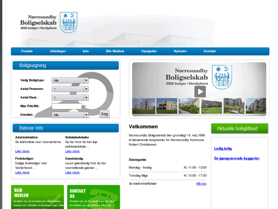Select Bliv Medlem in the navigation

(115, 51)
